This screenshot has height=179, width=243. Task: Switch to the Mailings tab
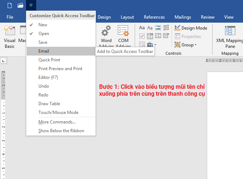[x=183, y=17]
